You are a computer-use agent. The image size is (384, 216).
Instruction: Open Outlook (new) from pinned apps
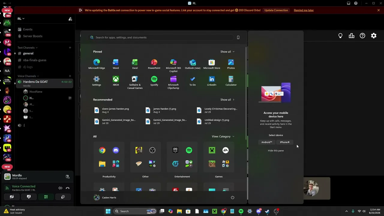tap(193, 64)
